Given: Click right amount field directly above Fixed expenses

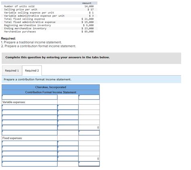Looking at the screenshot, I should (x=89, y=133).
